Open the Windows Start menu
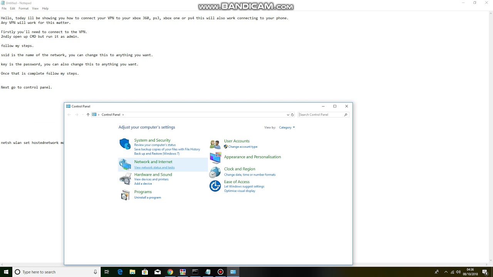The height and width of the screenshot is (277, 493). coord(6,272)
